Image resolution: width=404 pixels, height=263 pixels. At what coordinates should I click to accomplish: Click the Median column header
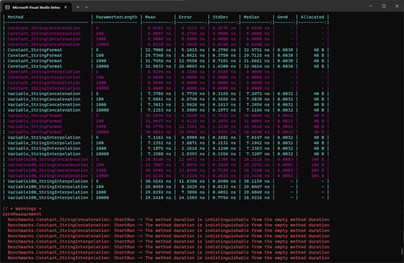(x=251, y=17)
